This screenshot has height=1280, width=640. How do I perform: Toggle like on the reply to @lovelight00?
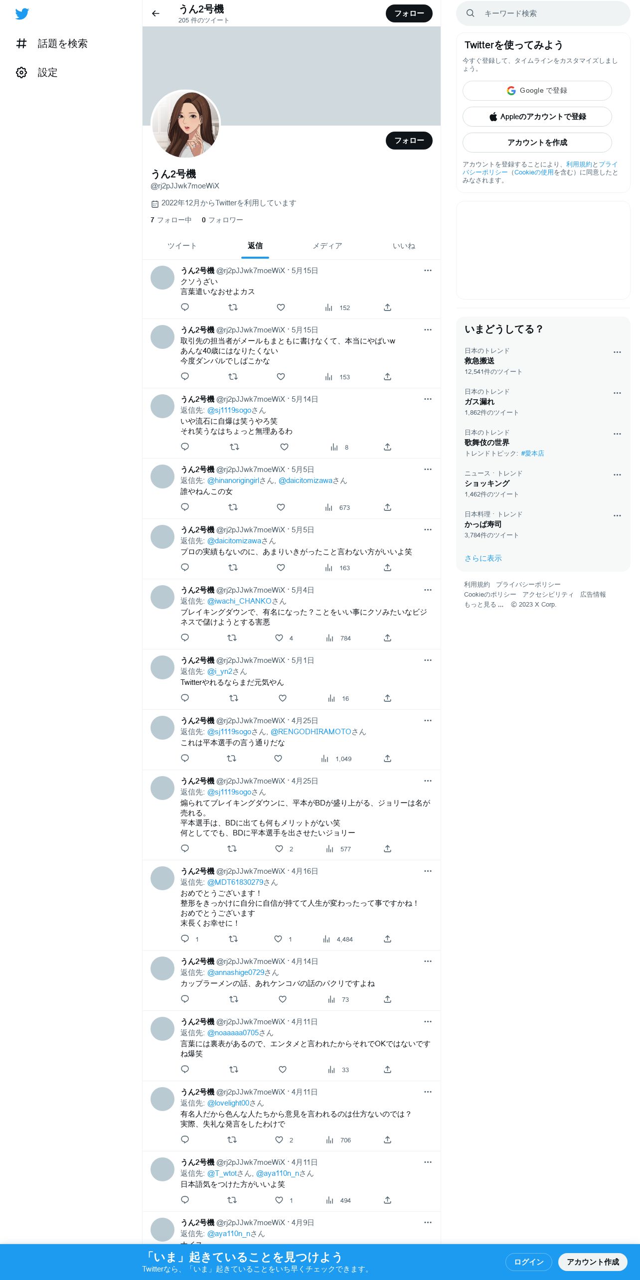[279, 1140]
